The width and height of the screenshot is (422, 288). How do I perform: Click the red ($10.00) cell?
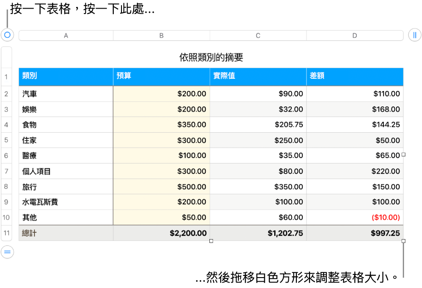pyautogui.click(x=355, y=217)
